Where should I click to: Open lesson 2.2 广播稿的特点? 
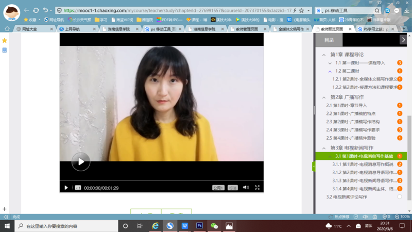(x=351, y=113)
